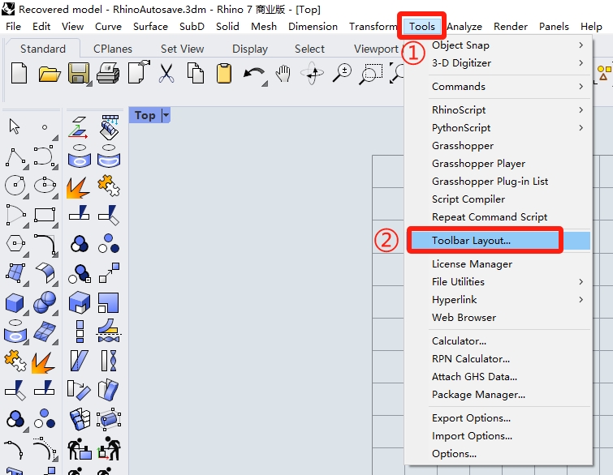The image size is (613, 475).
Task: Select the Polygon hexagon tool
Action: tap(15, 243)
